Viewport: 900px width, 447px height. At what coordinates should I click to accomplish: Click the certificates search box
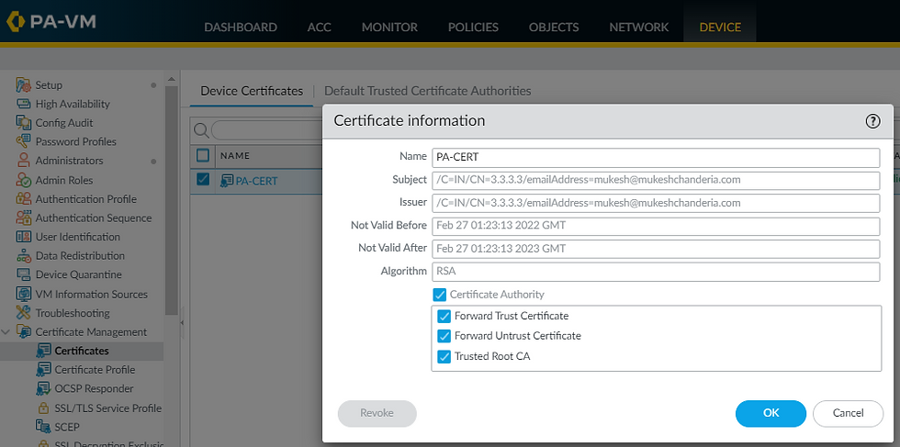pos(267,130)
